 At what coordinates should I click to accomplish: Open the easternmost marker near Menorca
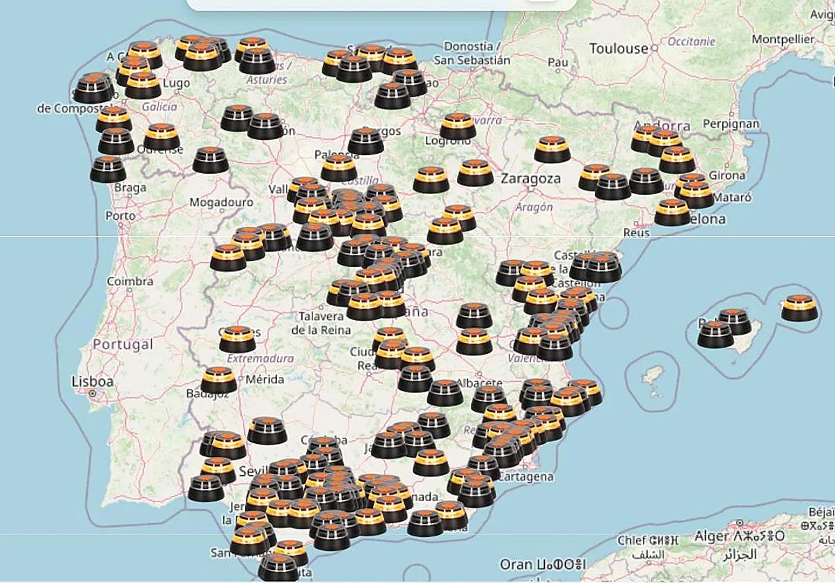coord(798,306)
